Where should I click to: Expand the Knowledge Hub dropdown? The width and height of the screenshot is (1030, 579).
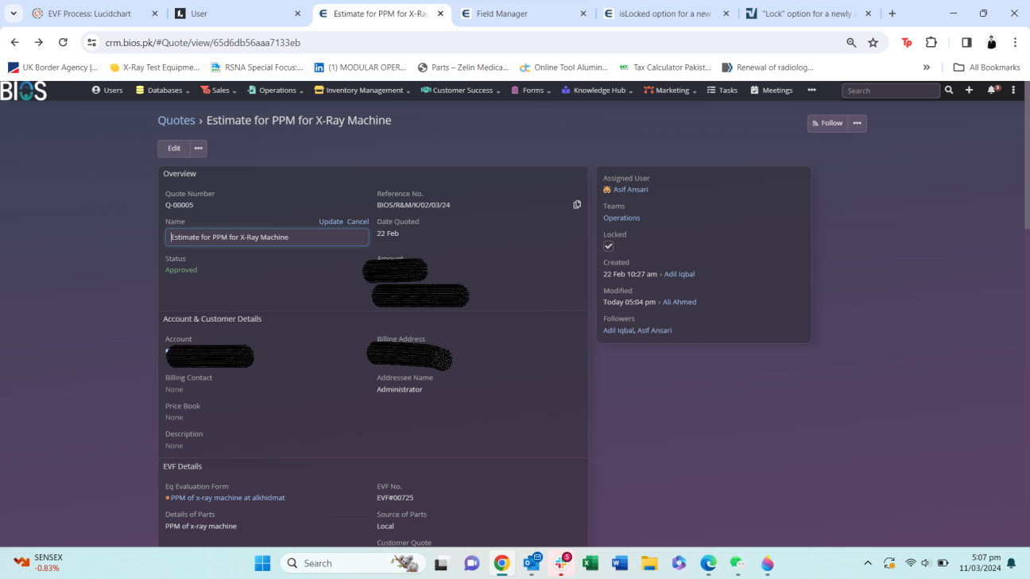point(598,91)
